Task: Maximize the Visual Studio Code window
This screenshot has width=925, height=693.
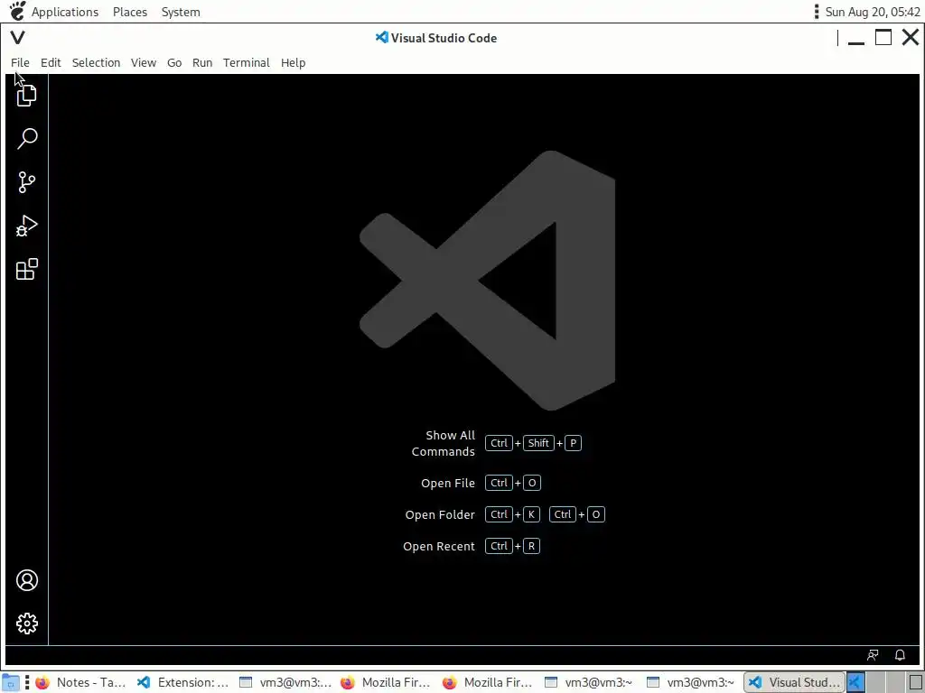Action: [883, 38]
